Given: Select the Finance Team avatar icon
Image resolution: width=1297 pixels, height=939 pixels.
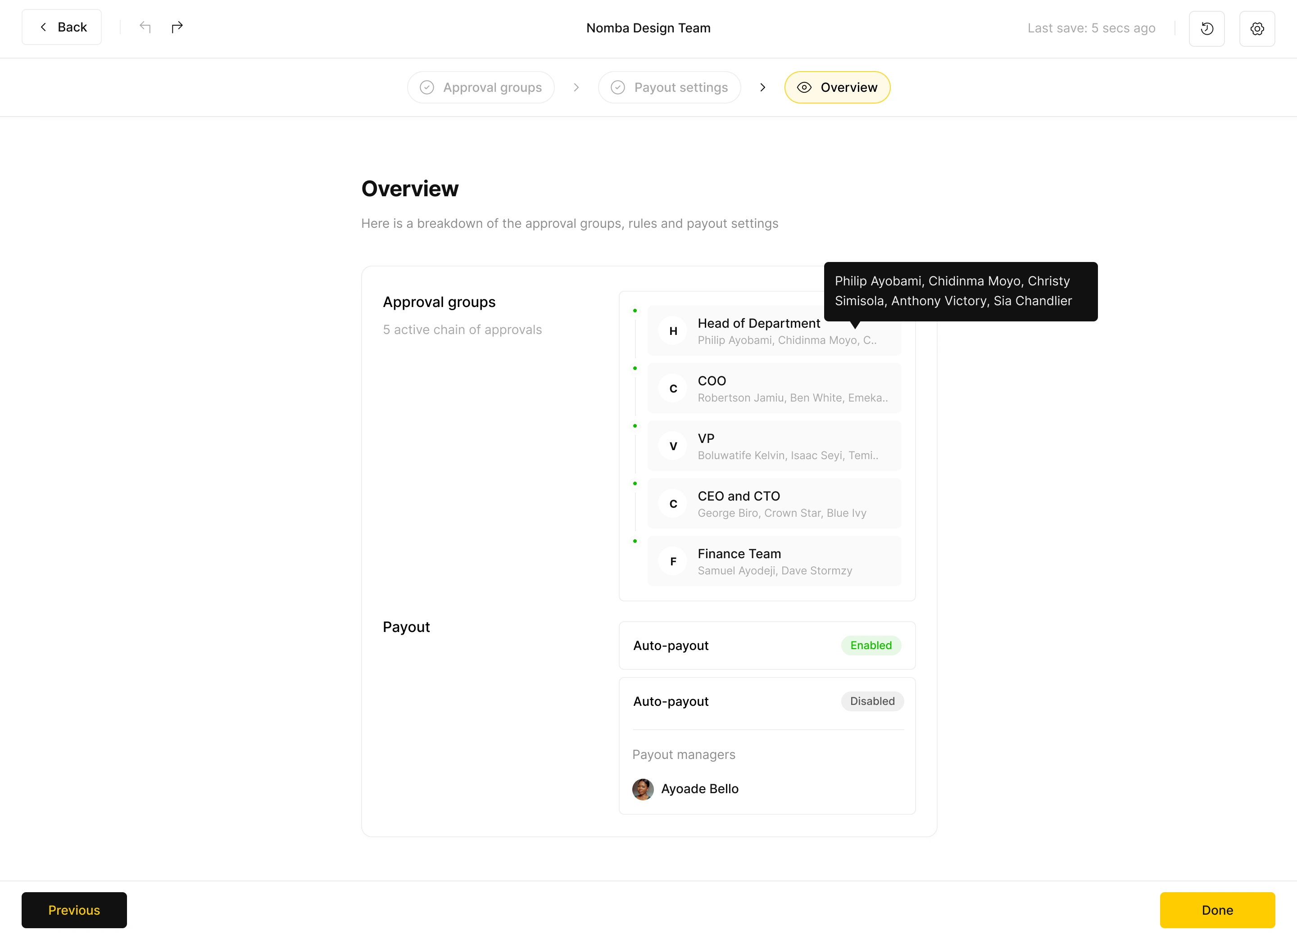Looking at the screenshot, I should (x=672, y=561).
